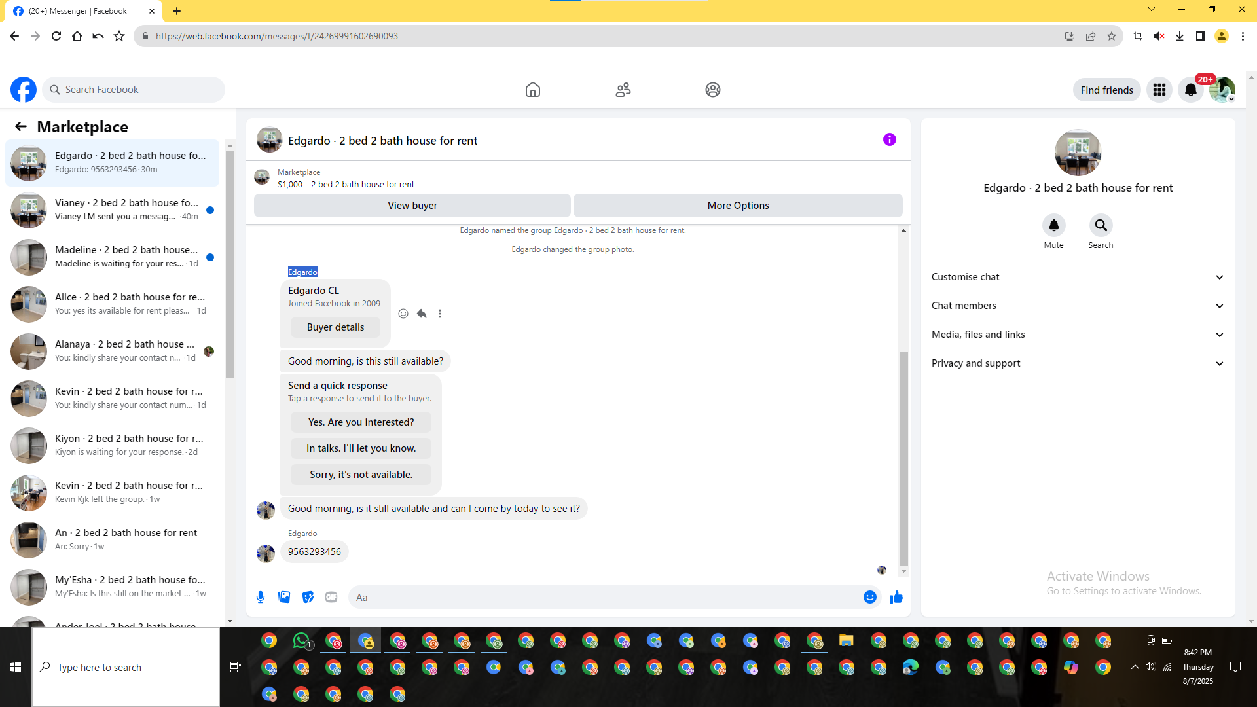Reload the page in browser toolbar
Image resolution: width=1257 pixels, height=707 pixels.
56,36
